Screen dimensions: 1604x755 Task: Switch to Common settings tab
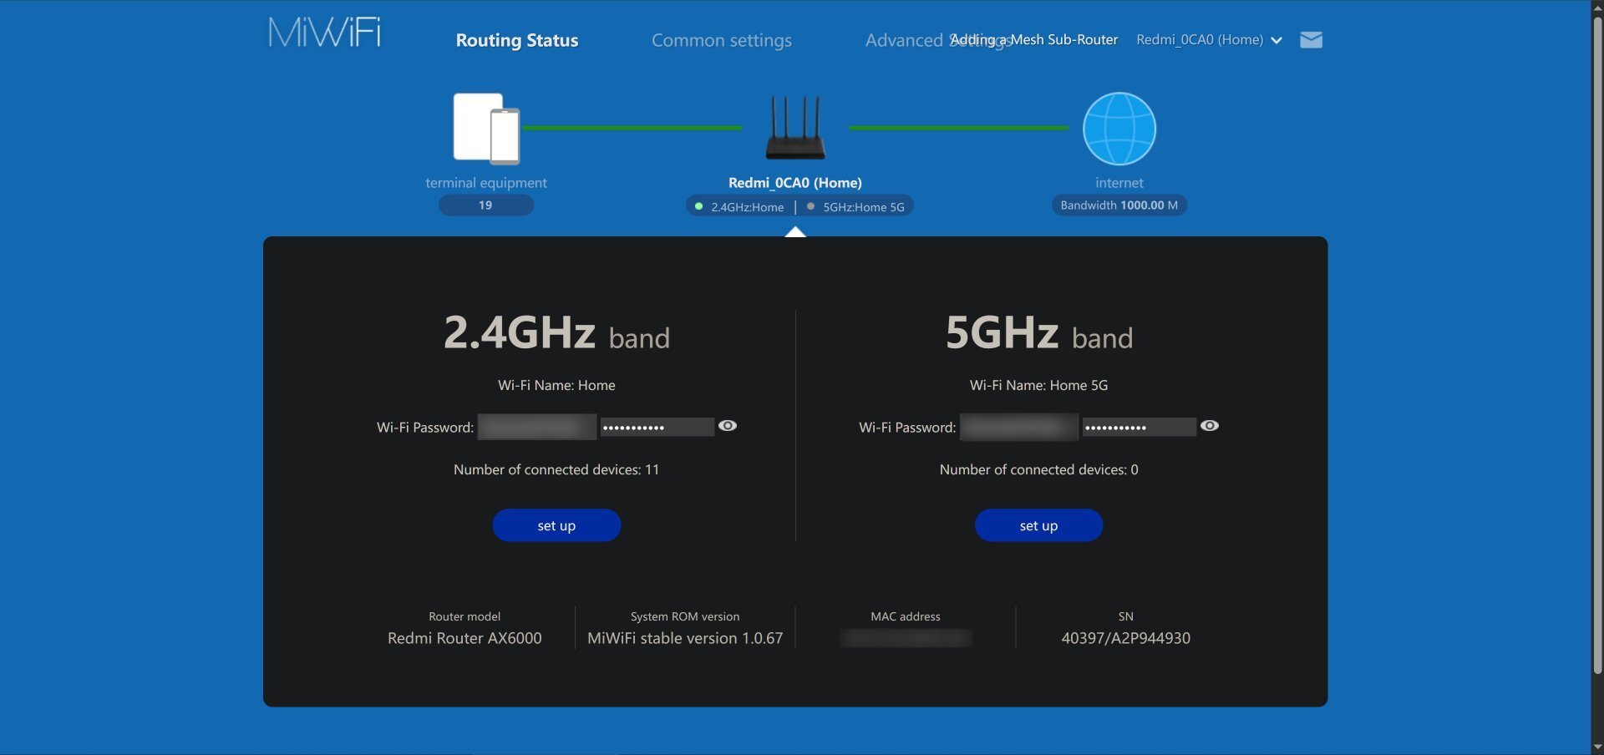722,40
